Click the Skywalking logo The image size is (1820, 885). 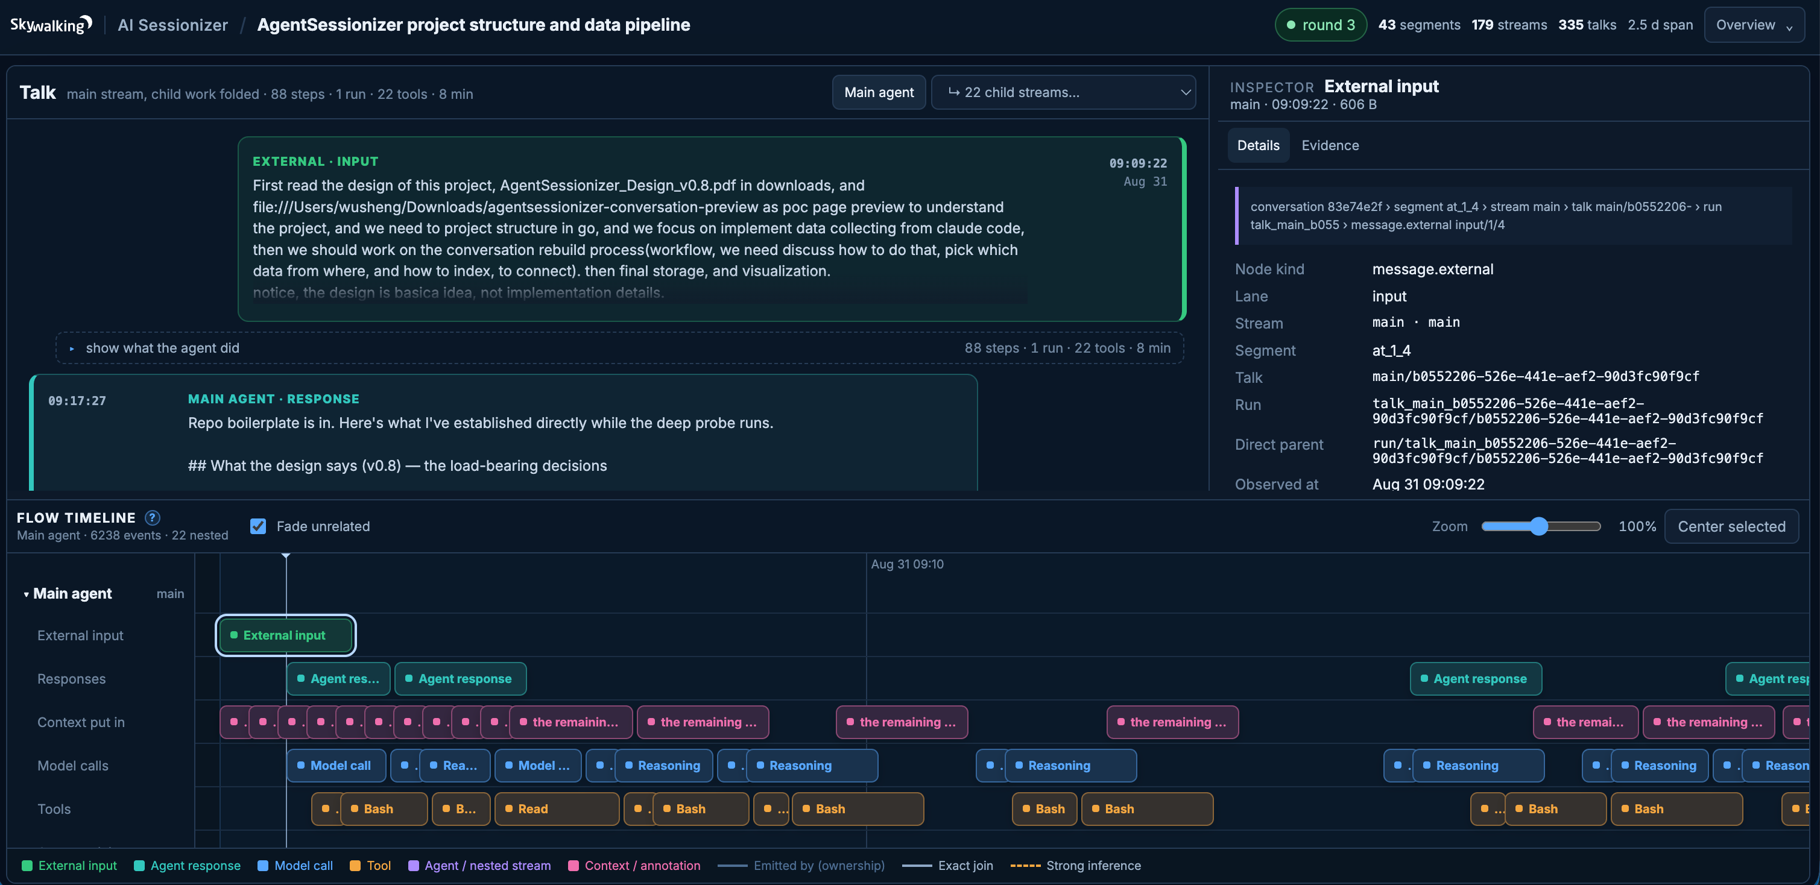point(51,25)
